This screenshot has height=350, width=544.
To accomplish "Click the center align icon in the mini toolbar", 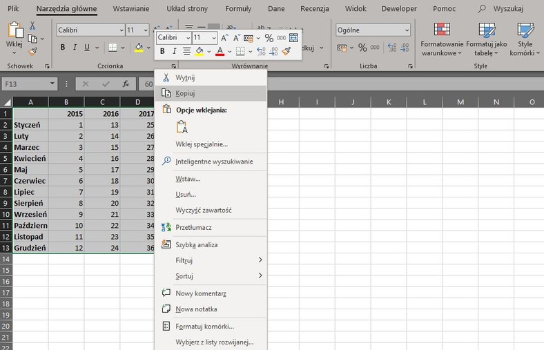I will click(x=187, y=51).
